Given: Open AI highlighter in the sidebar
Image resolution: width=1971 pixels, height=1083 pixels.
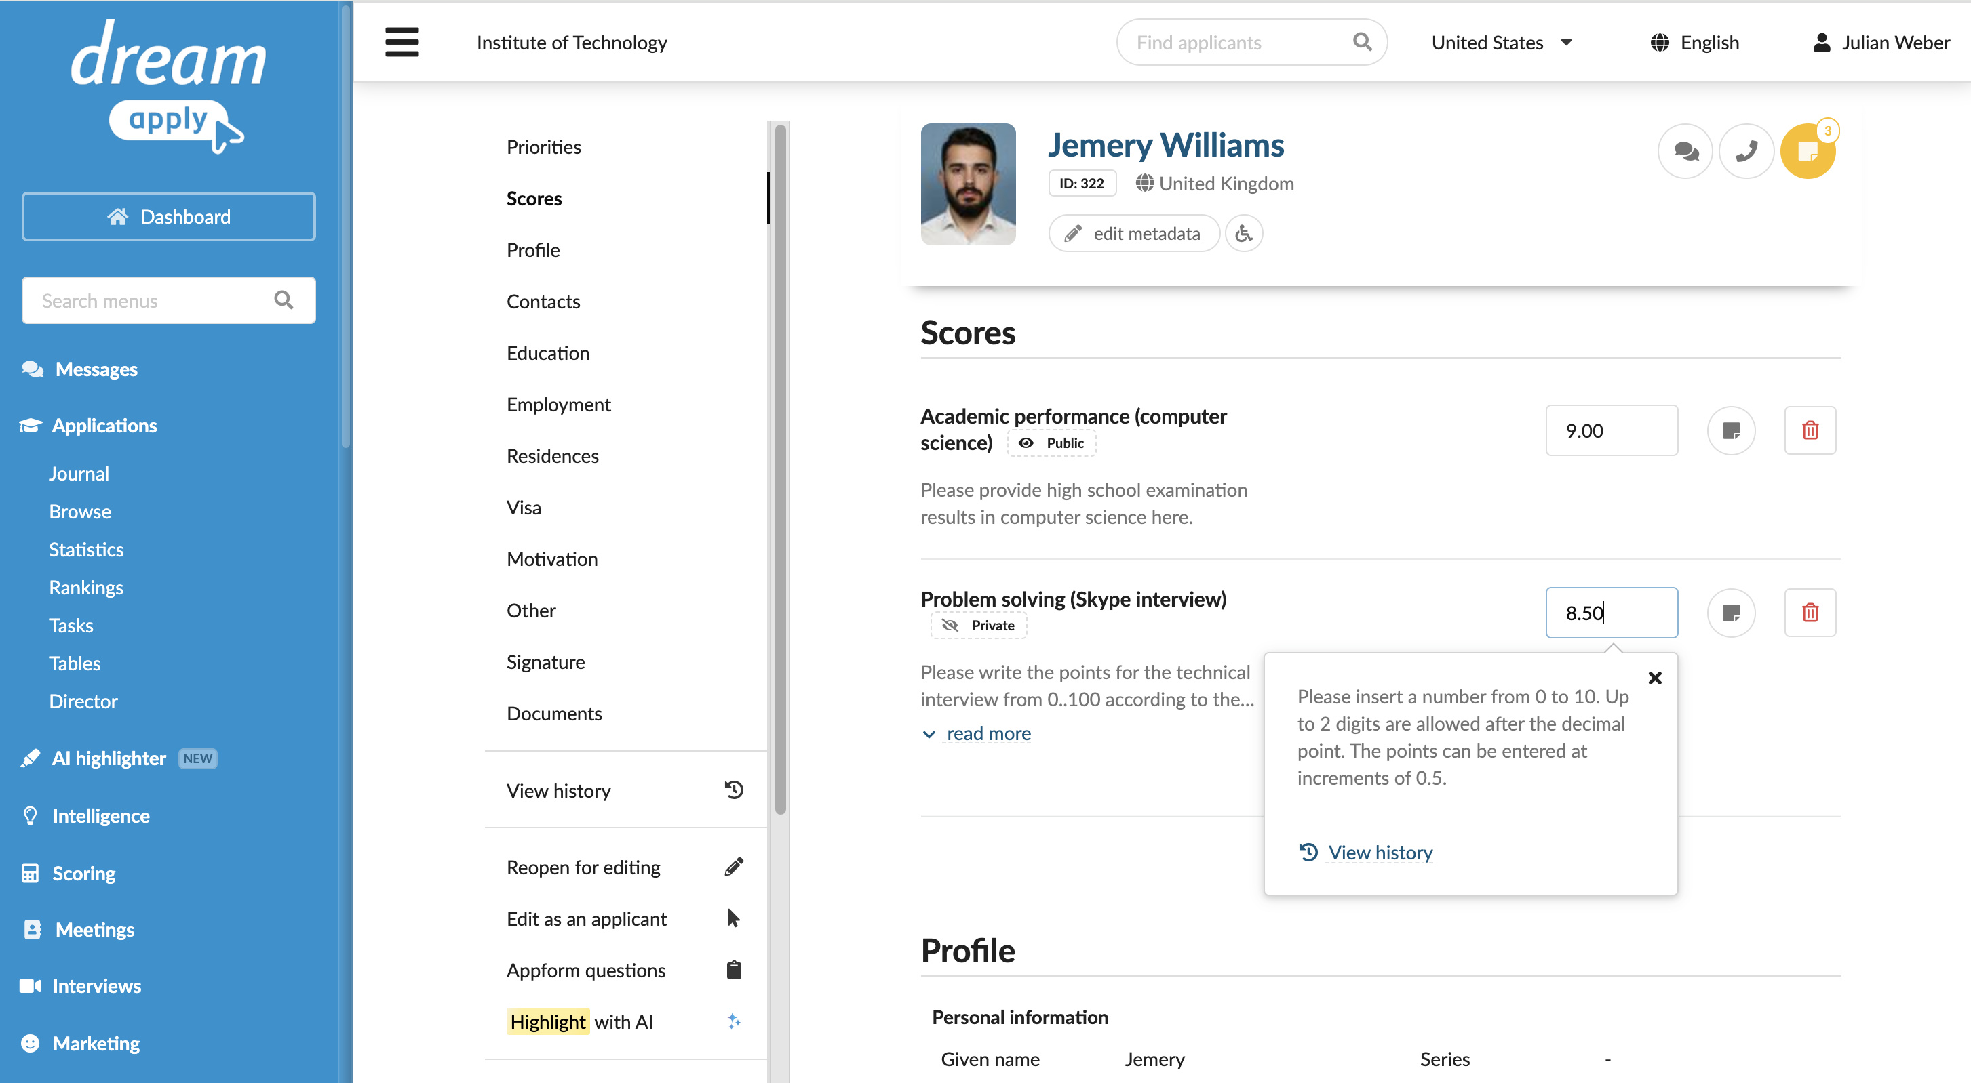Looking at the screenshot, I should 109,758.
